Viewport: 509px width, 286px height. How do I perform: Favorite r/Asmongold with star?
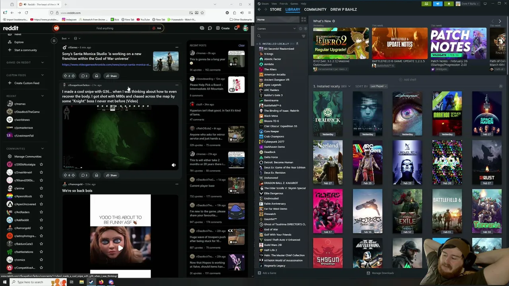point(41,228)
